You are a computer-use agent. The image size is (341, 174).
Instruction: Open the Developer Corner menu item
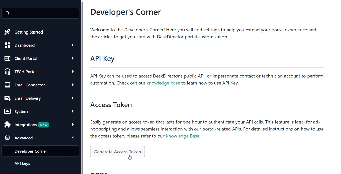point(31,151)
